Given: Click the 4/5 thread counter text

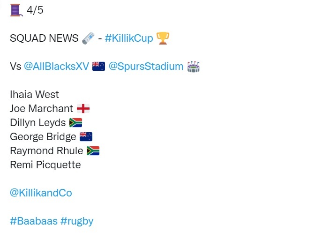Looking at the screenshot, I should 35,10.
